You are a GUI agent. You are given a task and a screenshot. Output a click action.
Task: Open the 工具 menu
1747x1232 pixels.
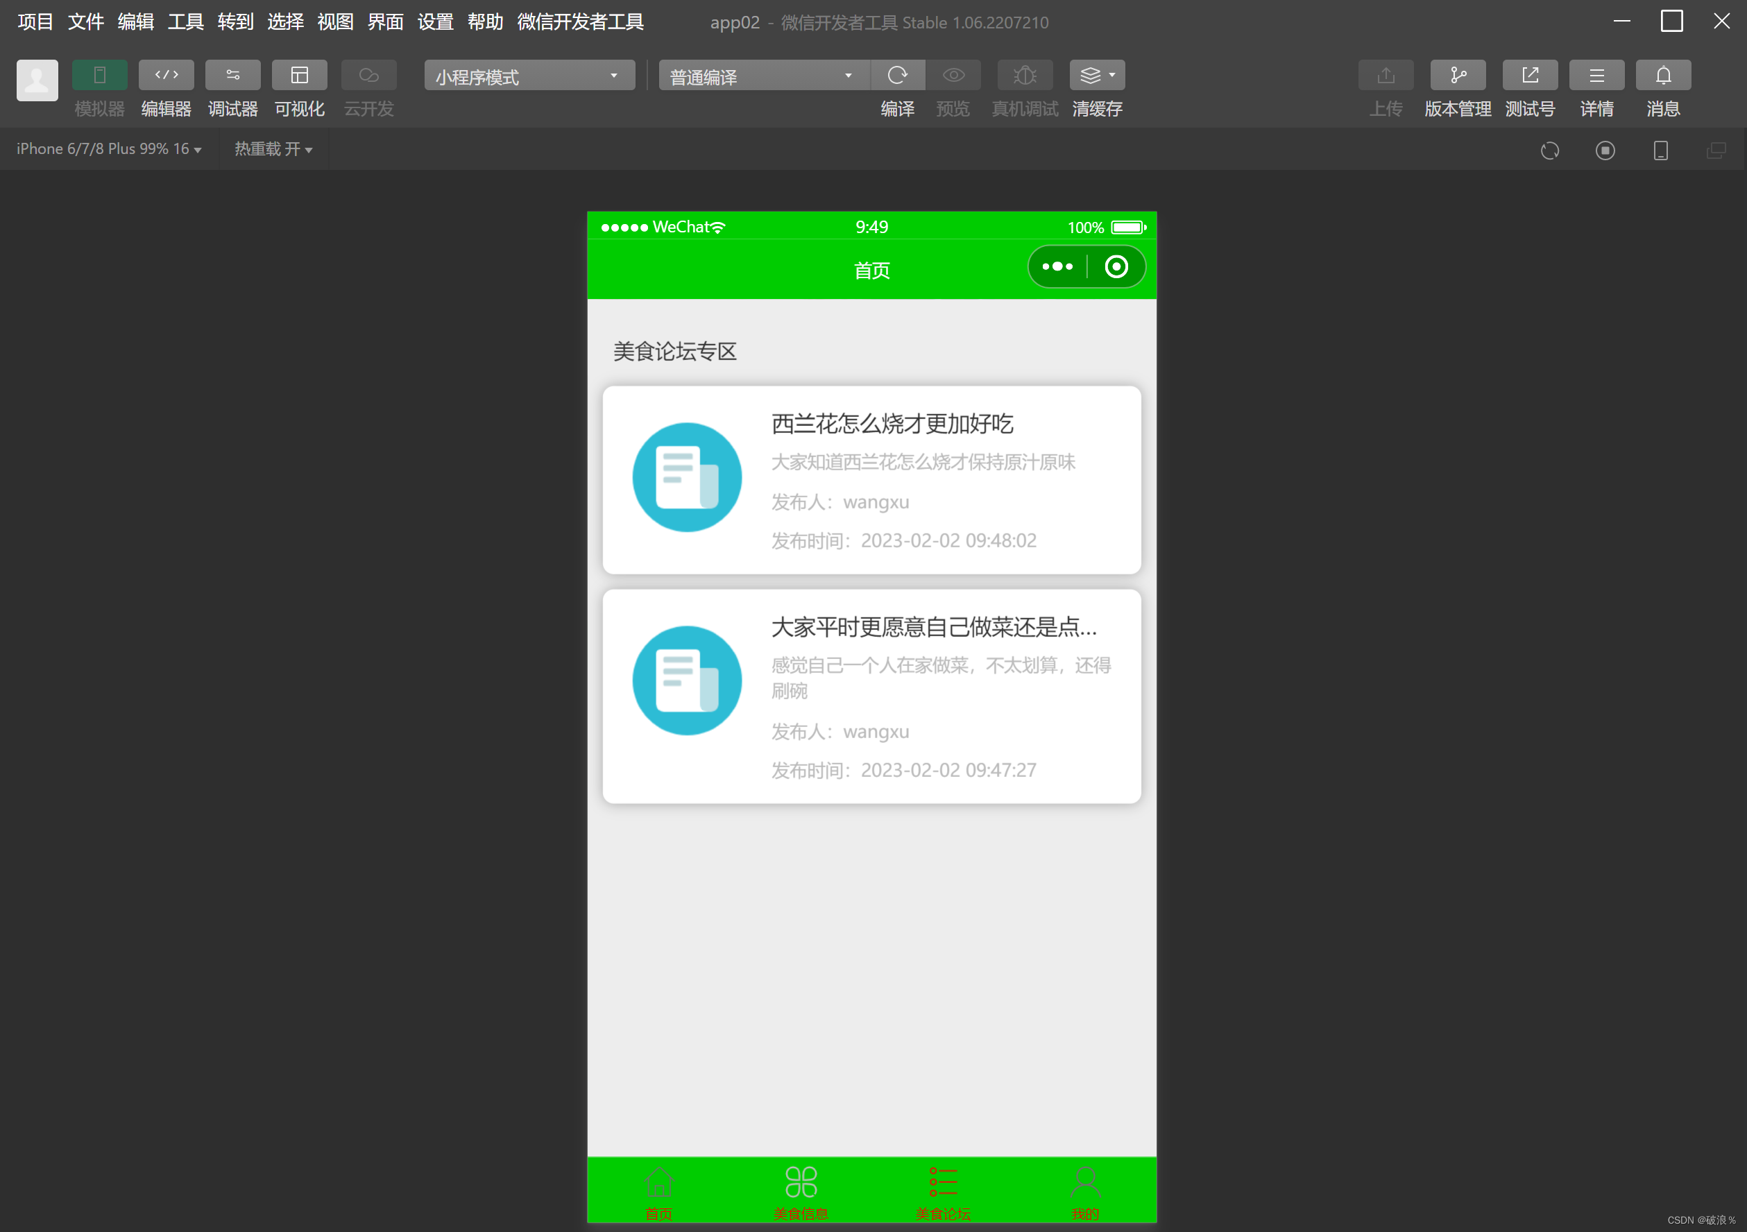point(187,22)
